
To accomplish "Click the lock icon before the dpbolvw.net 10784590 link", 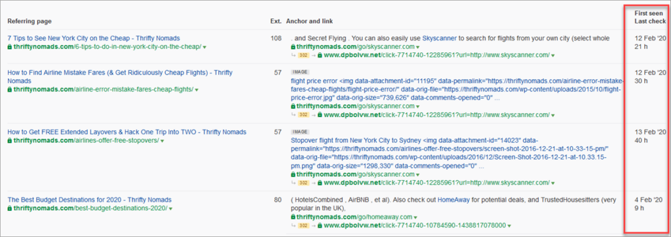I will [320, 225].
